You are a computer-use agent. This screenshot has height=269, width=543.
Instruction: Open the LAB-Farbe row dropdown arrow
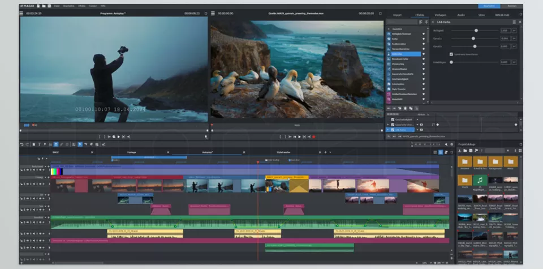click(417, 130)
